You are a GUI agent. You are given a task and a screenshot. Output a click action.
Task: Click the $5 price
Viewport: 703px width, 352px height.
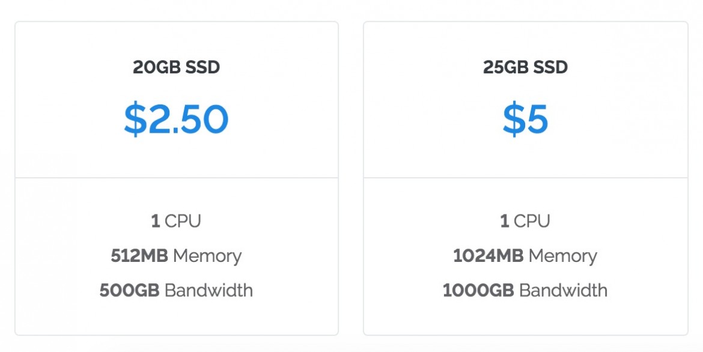pyautogui.click(x=526, y=119)
